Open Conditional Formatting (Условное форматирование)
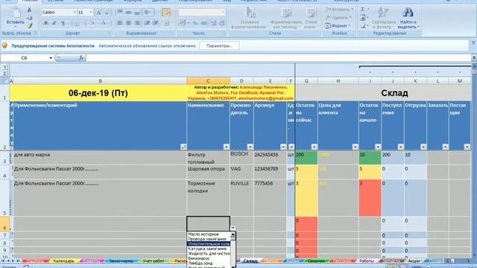The height and width of the screenshot is (268, 477). [250, 18]
